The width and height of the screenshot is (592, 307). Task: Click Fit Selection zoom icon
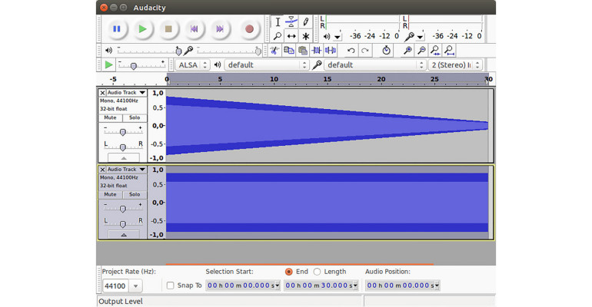(435, 51)
